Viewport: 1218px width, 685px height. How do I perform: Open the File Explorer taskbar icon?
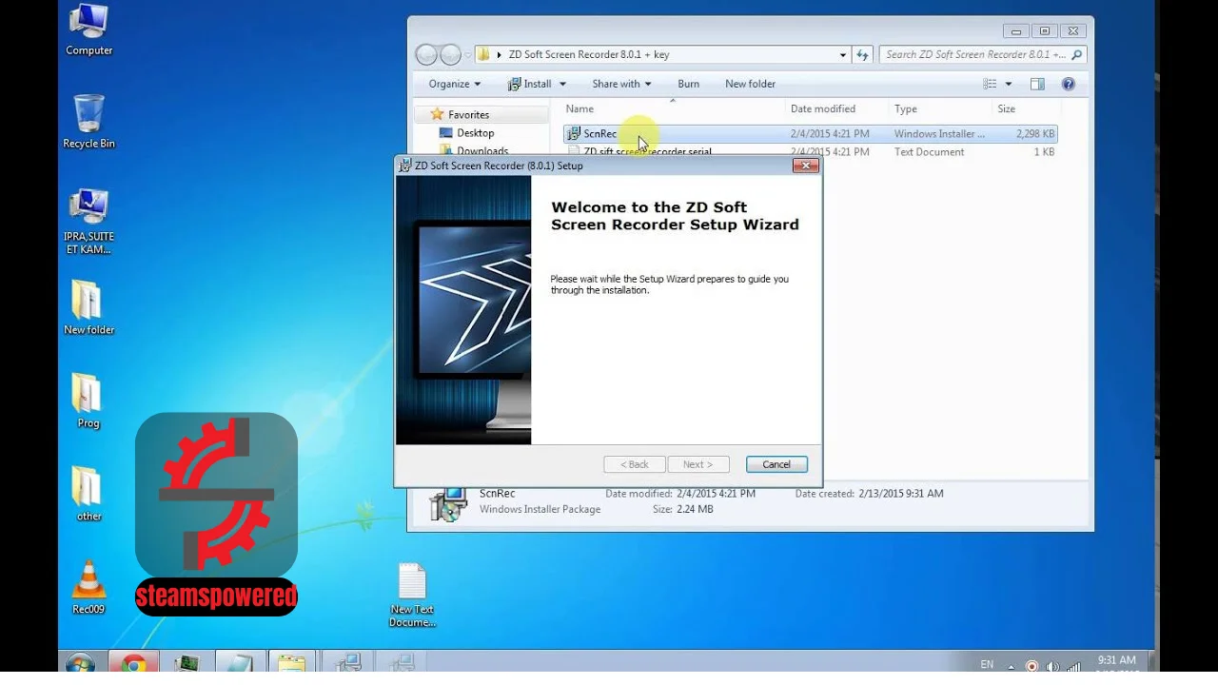[292, 663]
